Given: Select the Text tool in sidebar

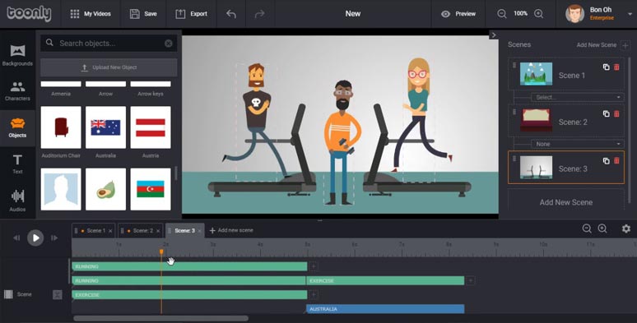Looking at the screenshot, I should coord(17,164).
